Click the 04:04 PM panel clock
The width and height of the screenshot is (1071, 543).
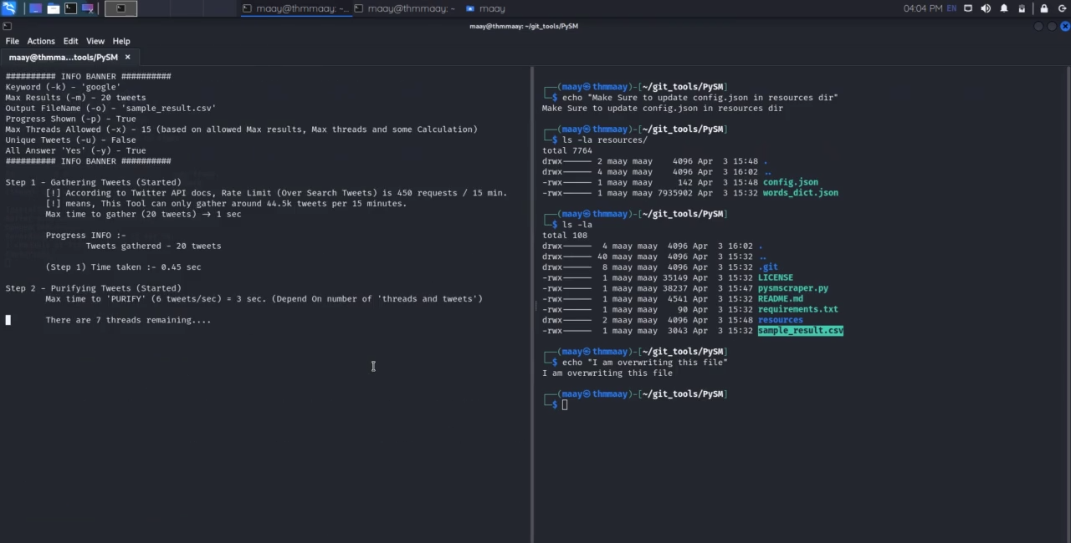(x=923, y=8)
